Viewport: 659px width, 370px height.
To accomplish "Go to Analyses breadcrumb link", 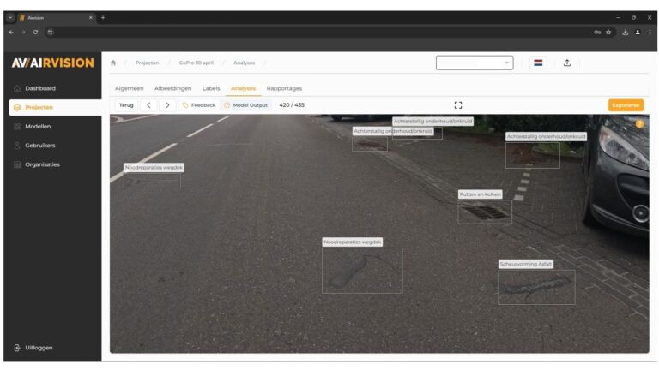I will coord(245,63).
